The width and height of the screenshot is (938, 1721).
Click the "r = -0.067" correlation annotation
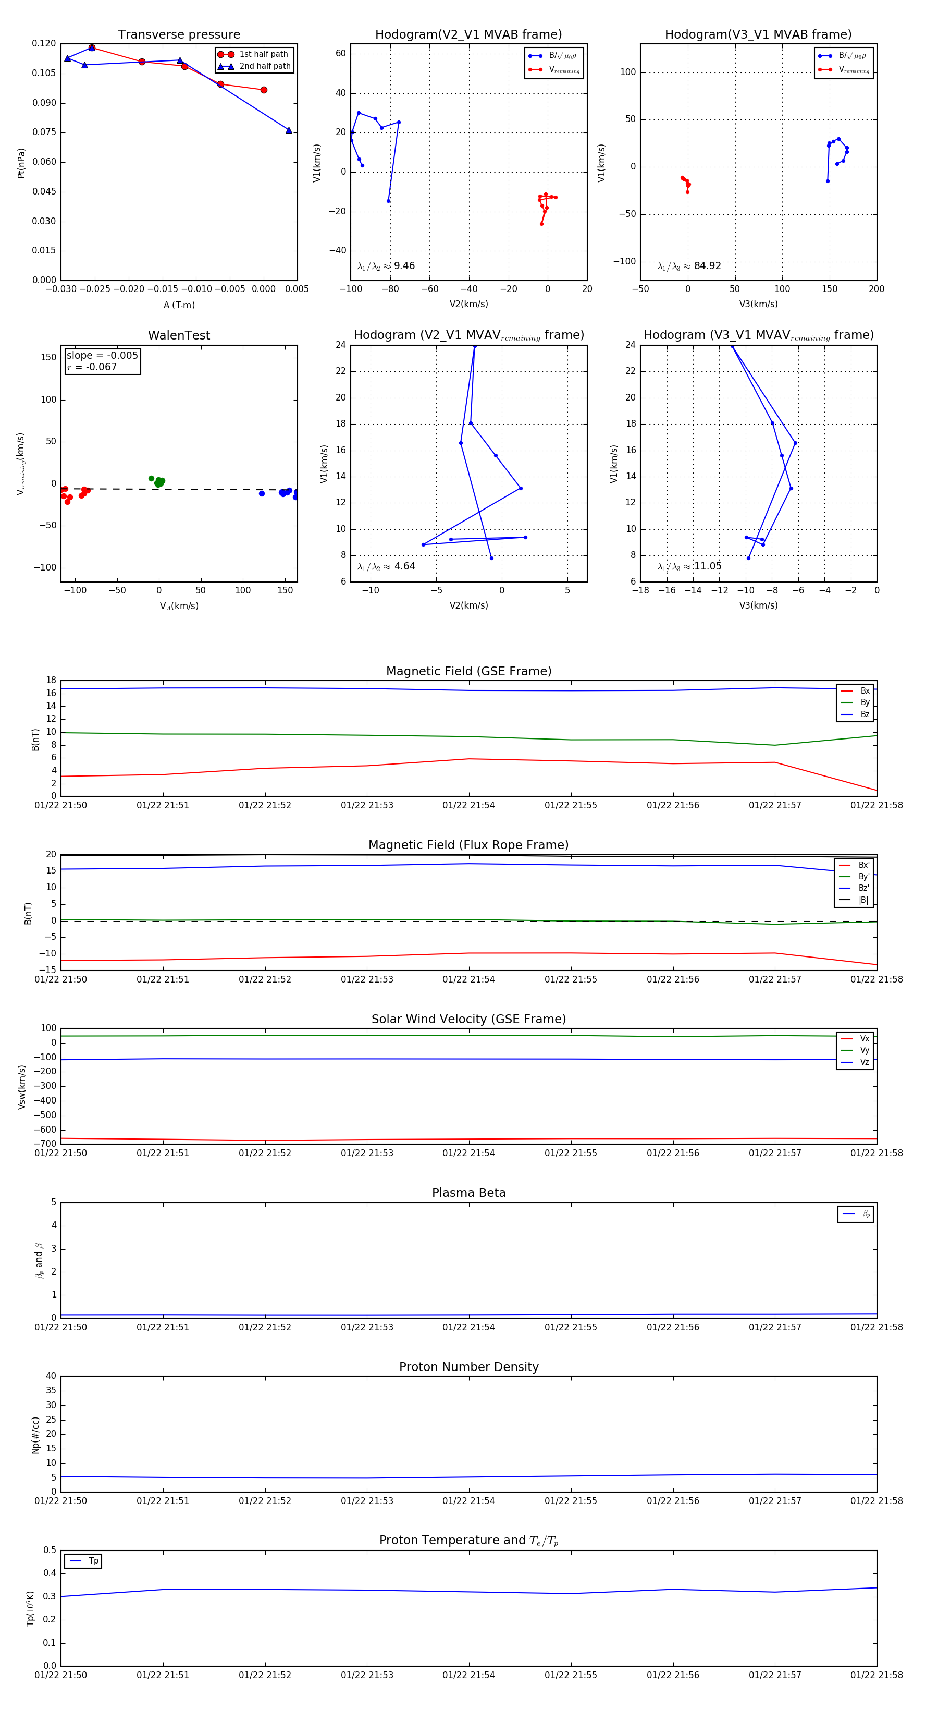pyautogui.click(x=92, y=367)
